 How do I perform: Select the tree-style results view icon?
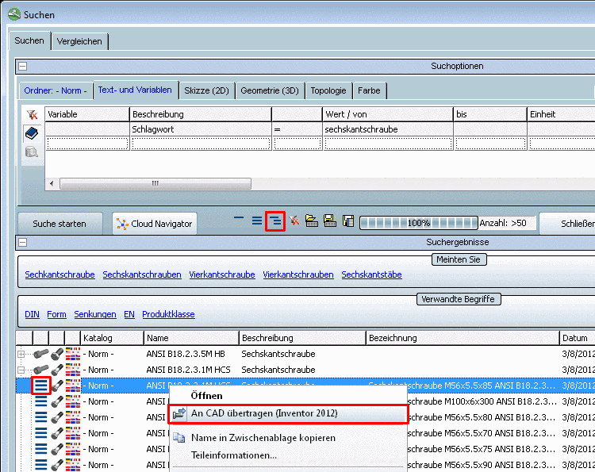275,221
